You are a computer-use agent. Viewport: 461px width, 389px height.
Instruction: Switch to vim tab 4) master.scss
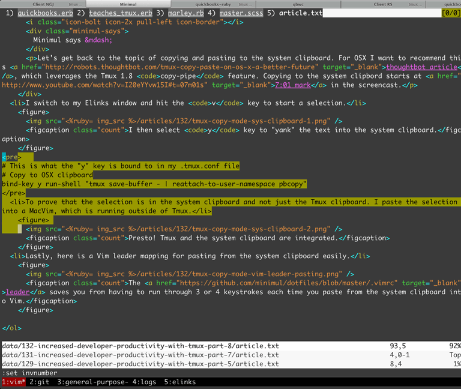point(241,13)
